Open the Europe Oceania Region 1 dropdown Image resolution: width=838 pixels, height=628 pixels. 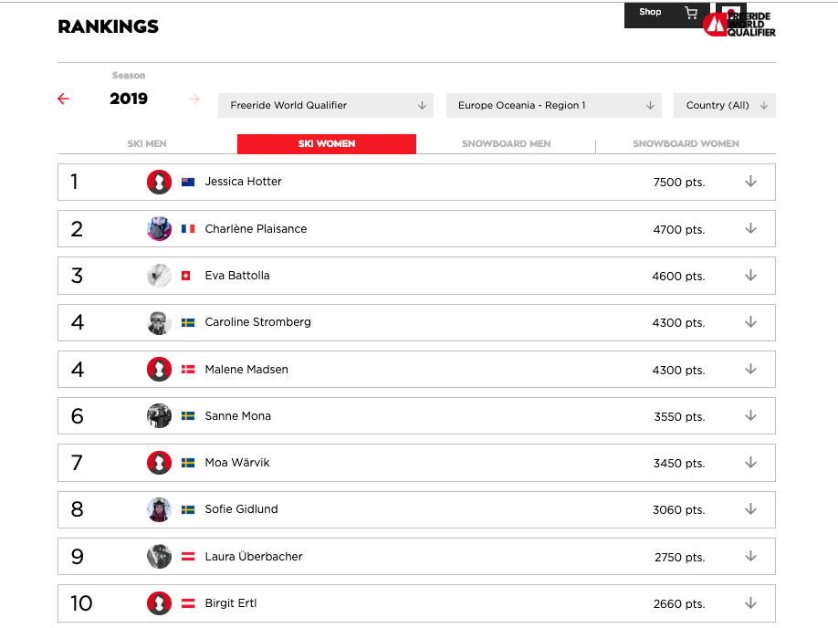click(555, 105)
